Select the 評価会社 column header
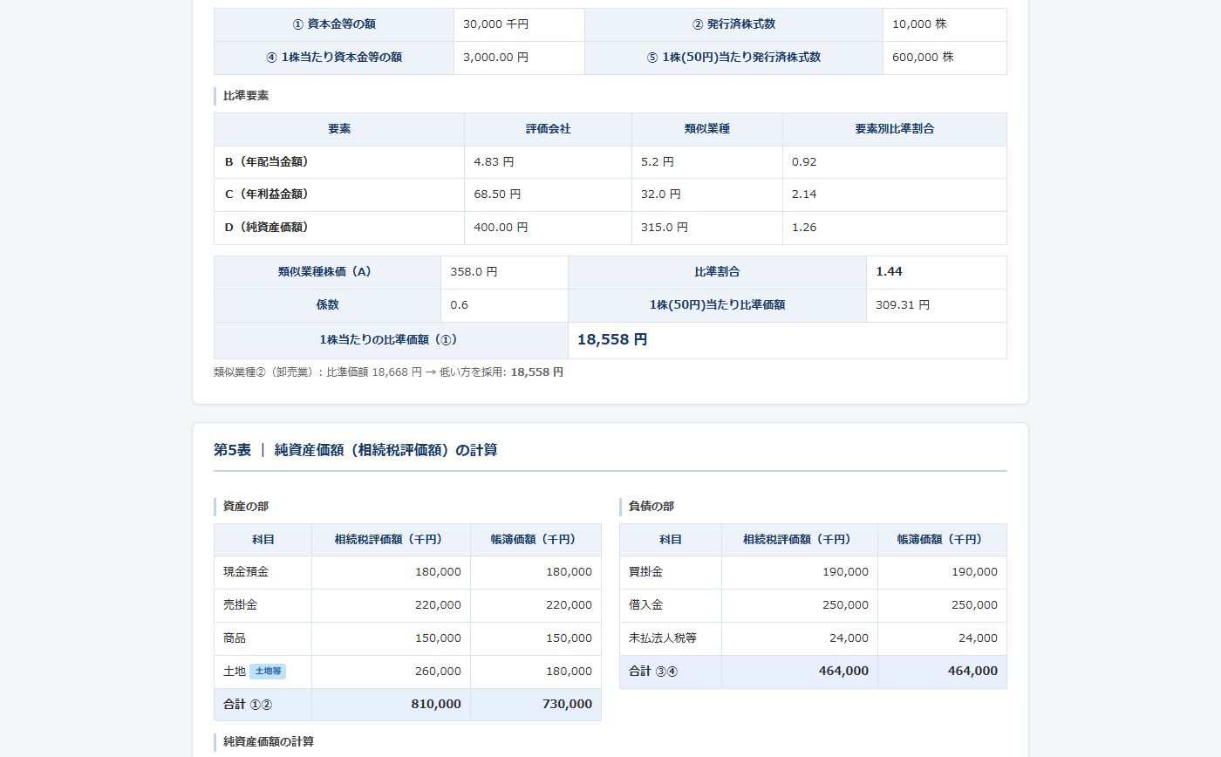The image size is (1221, 757). (x=548, y=129)
